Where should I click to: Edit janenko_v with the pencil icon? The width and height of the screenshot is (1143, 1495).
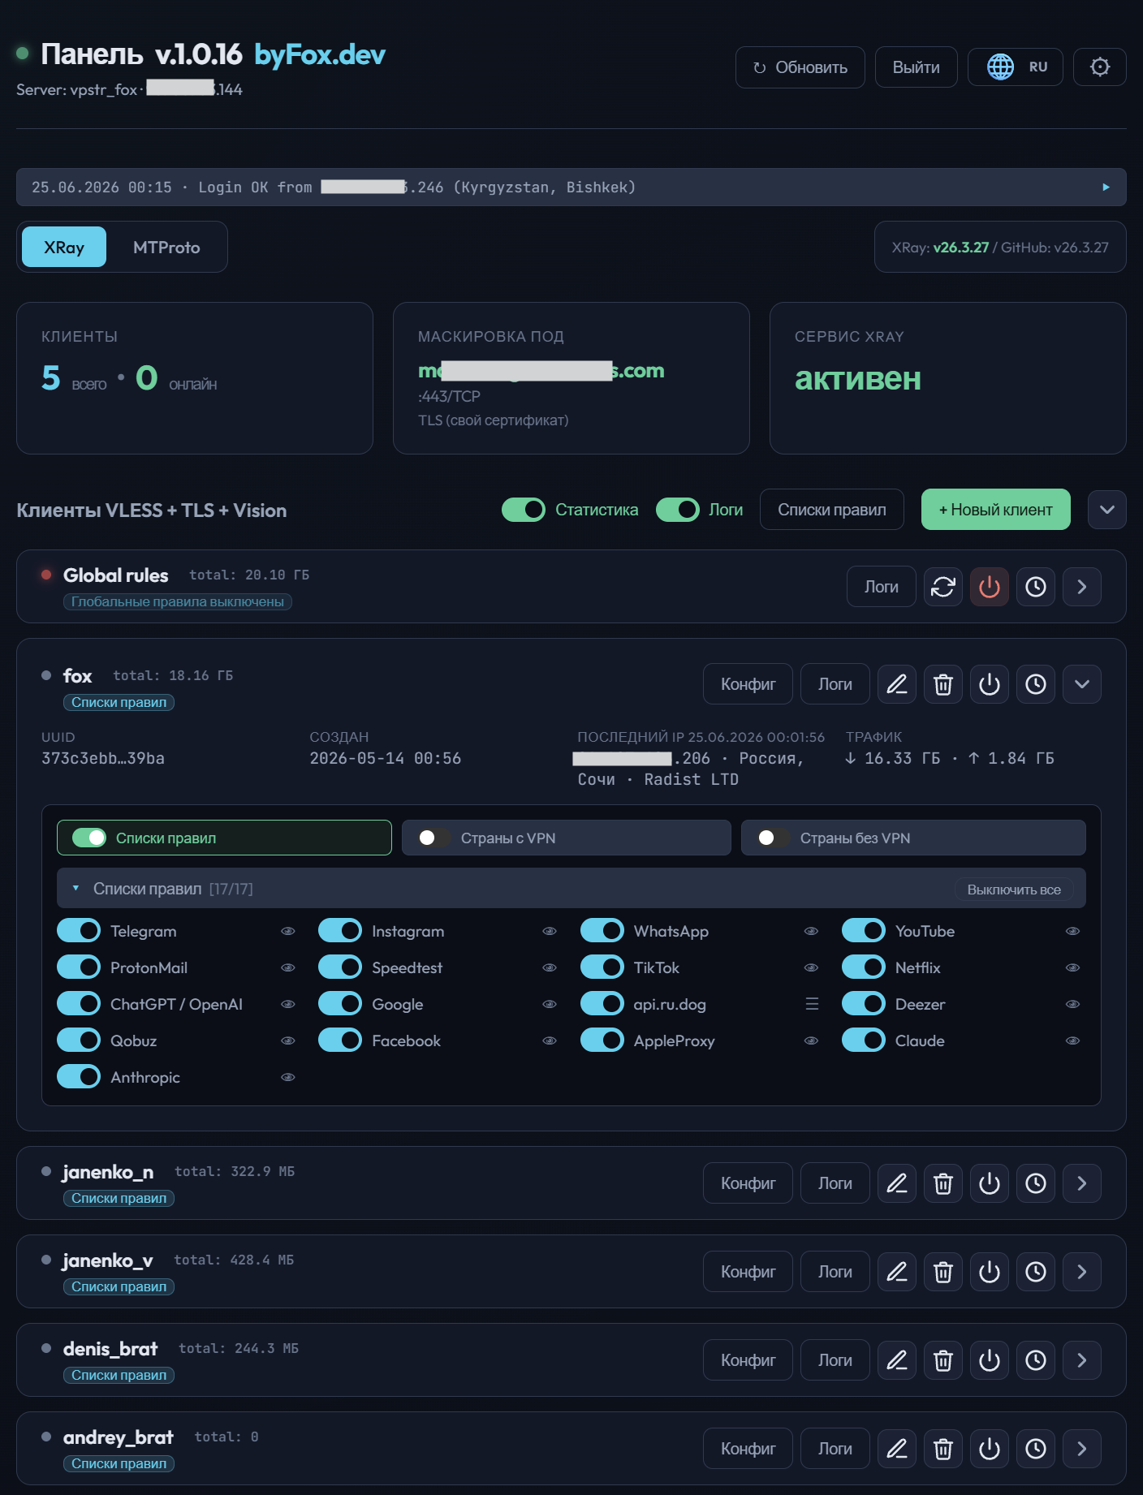[x=896, y=1272]
